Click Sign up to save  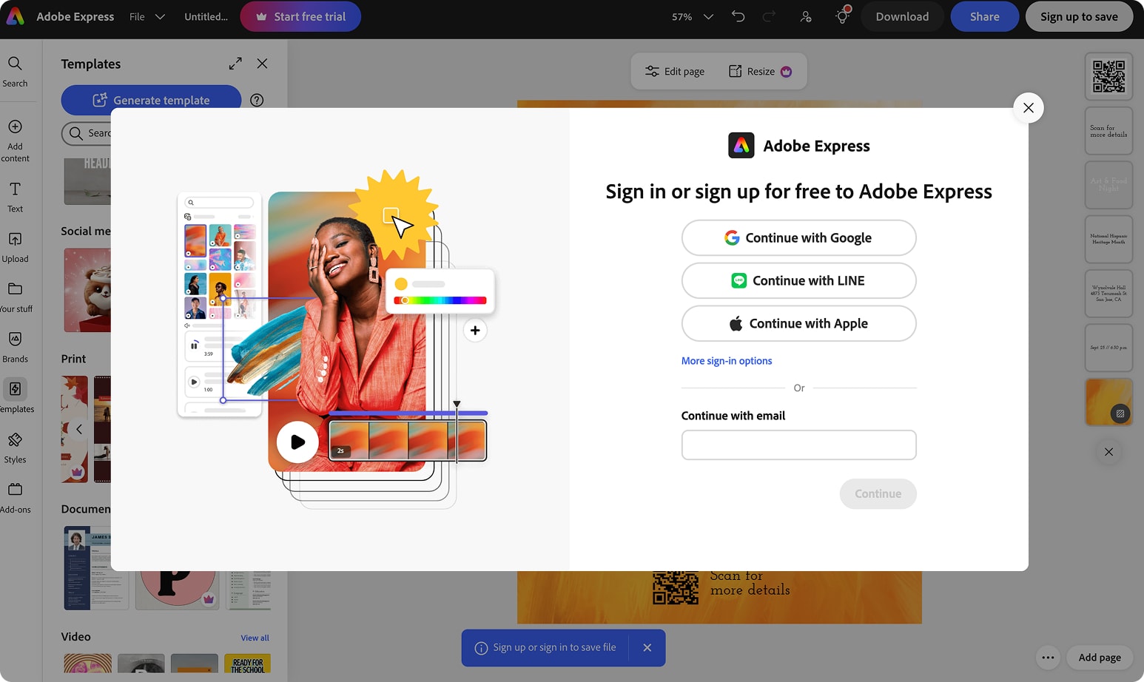pyautogui.click(x=1079, y=16)
